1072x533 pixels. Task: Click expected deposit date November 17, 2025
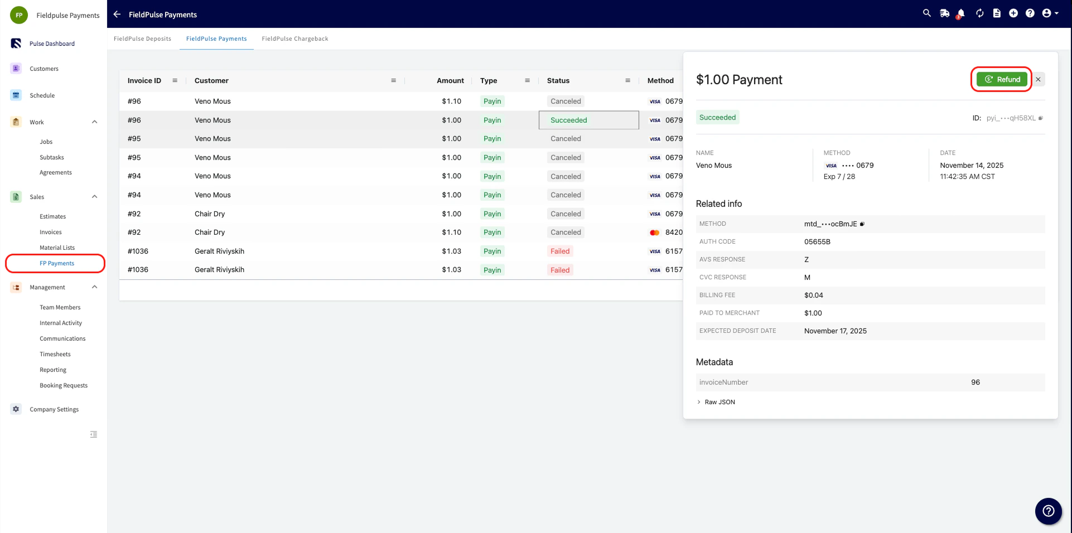click(x=835, y=331)
